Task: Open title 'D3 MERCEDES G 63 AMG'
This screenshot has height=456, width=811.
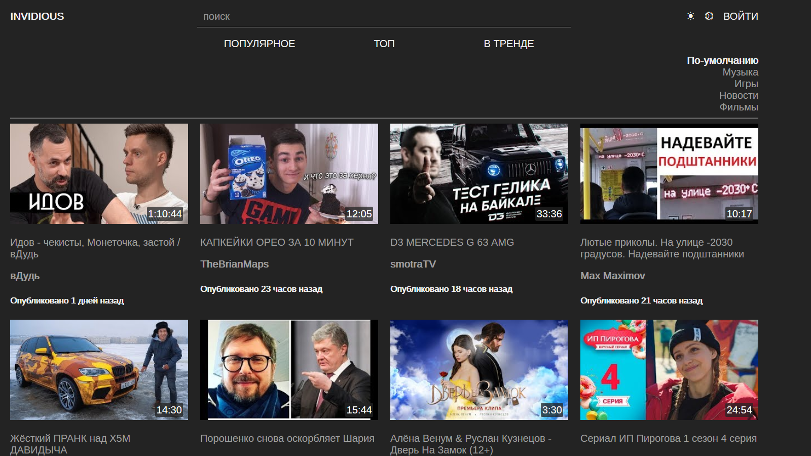Action: (x=452, y=242)
